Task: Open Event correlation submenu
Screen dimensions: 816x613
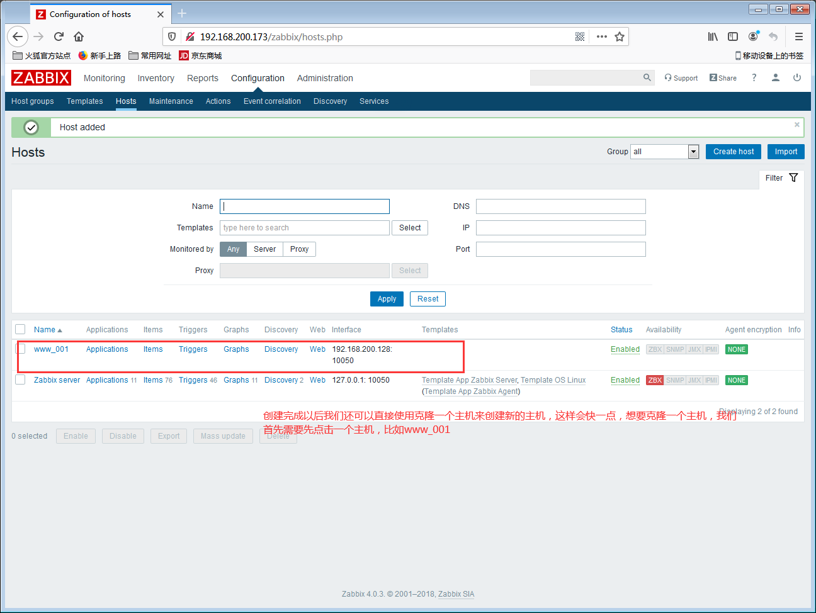Action: [272, 101]
